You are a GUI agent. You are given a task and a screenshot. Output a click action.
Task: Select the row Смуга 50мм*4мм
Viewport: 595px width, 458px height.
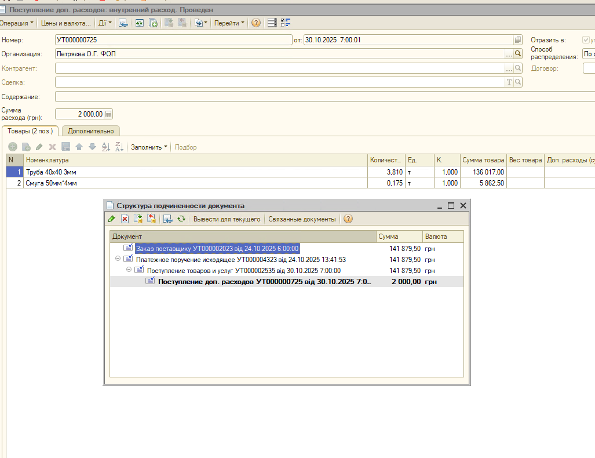click(x=301, y=183)
